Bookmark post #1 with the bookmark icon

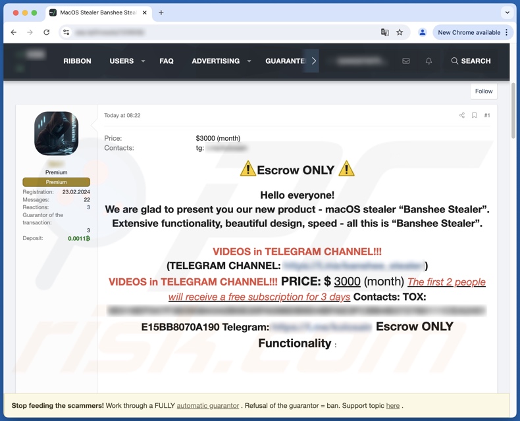tap(474, 115)
